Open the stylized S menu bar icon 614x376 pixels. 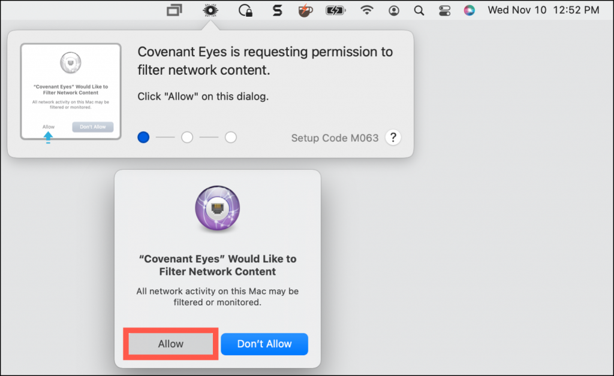coord(277,10)
